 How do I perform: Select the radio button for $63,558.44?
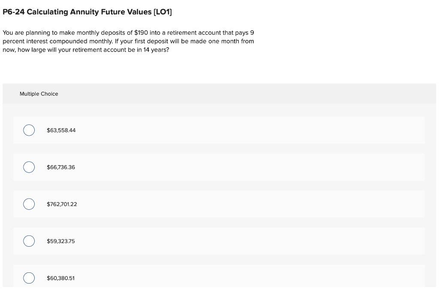29,130
